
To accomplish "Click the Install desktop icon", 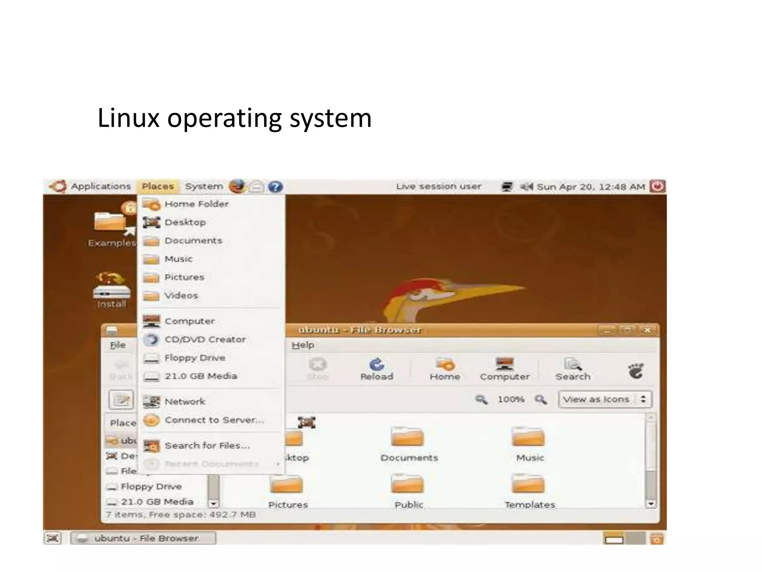I will click(x=112, y=290).
